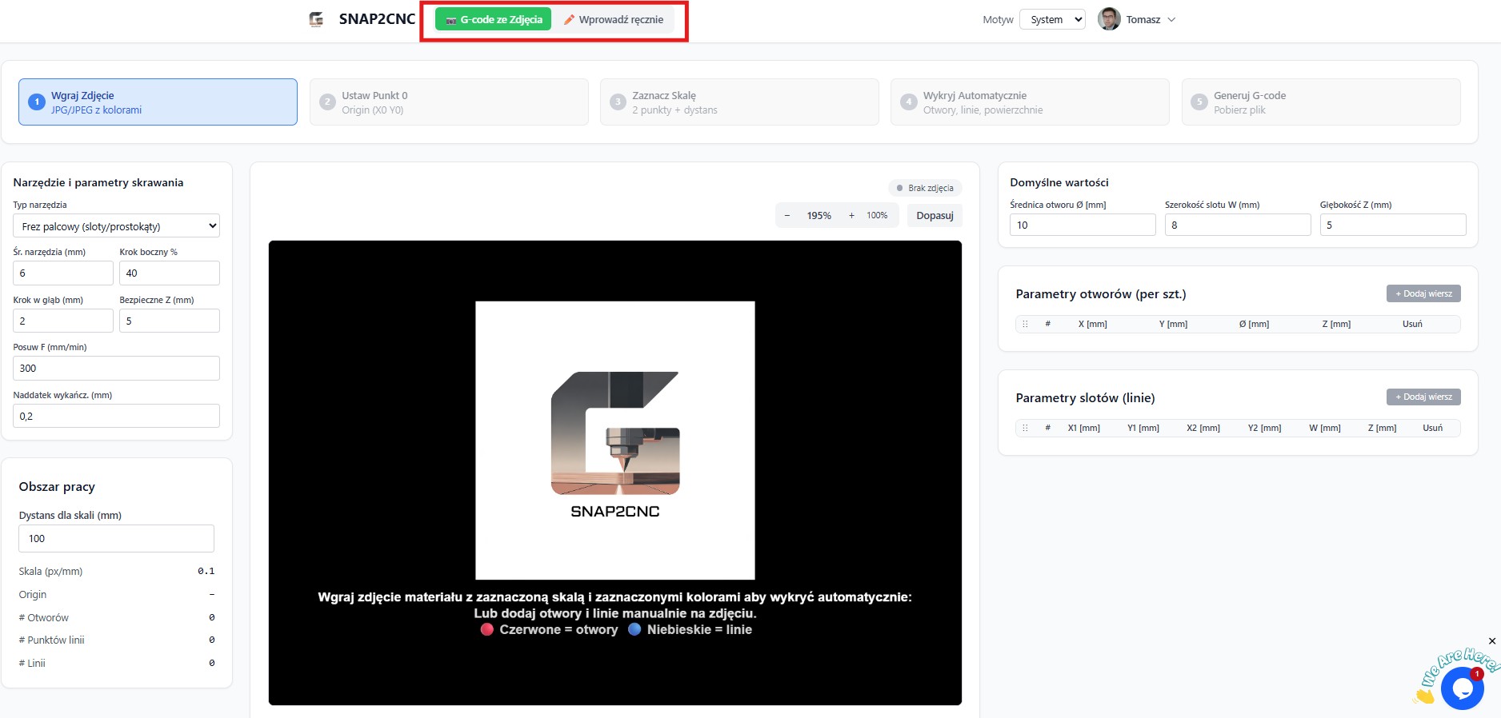Add row to Parametry slotów table
The image size is (1501, 718).
1423,397
